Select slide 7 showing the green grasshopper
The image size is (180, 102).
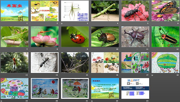tap(14, 37)
